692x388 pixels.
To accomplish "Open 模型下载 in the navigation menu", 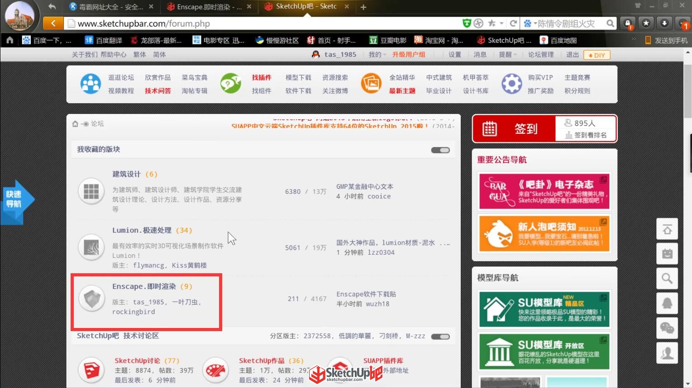I will click(x=298, y=78).
